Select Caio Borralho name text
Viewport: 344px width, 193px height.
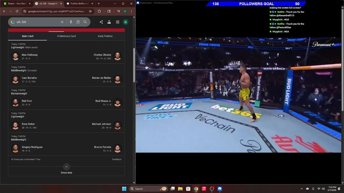[x=29, y=78]
